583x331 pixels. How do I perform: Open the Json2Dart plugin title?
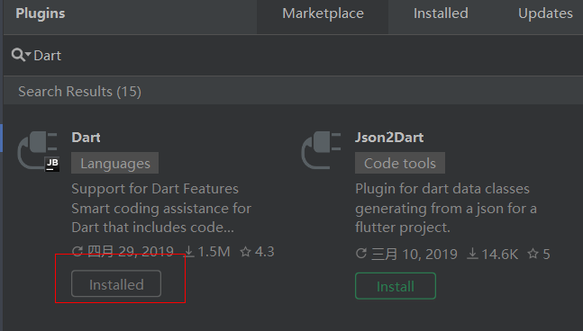(389, 138)
